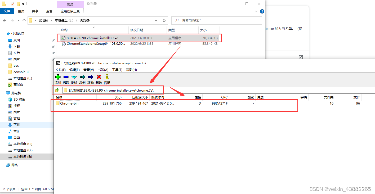The width and height of the screenshot is (375, 194).
Task: Click the 70,304 KB size cell
Action: point(210,38)
